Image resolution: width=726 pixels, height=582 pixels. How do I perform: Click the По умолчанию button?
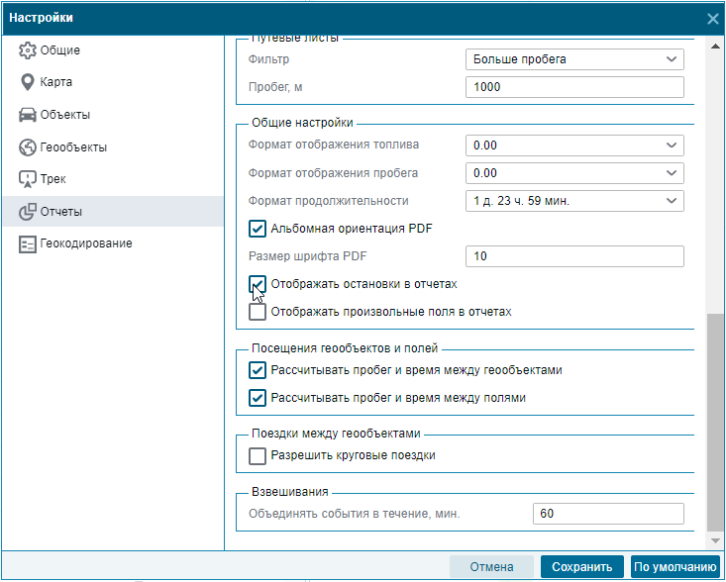click(x=675, y=567)
